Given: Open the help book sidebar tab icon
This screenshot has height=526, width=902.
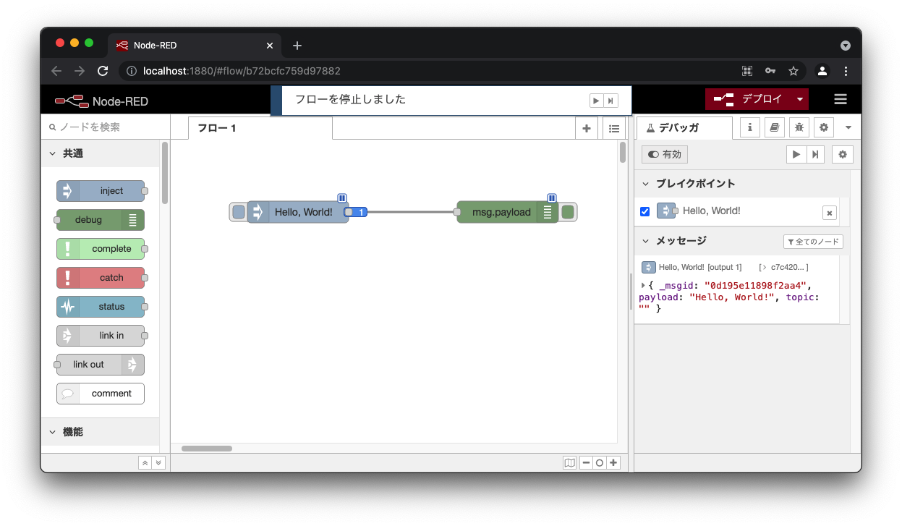Looking at the screenshot, I should [x=774, y=128].
